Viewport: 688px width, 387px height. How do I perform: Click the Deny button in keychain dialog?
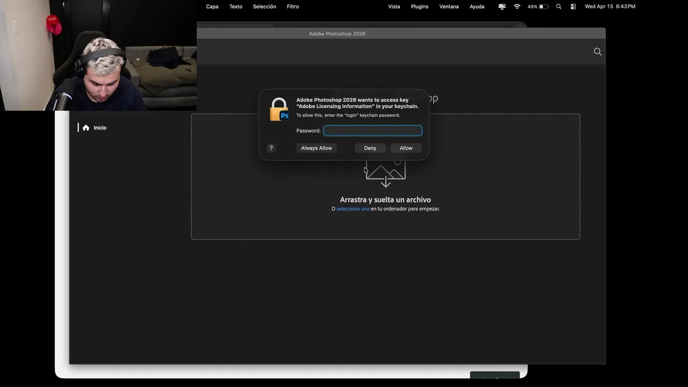[x=370, y=148]
